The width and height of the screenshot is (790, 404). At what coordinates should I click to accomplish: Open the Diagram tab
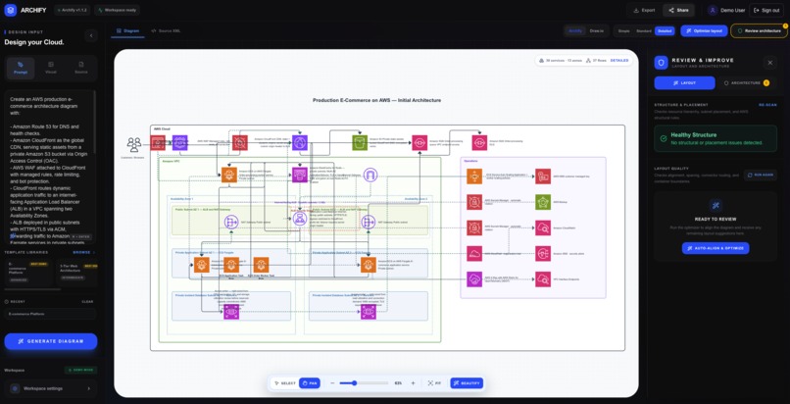tap(127, 30)
